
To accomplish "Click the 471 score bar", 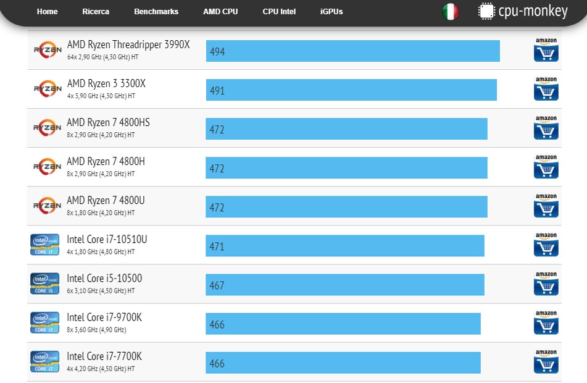I will click(x=345, y=246).
